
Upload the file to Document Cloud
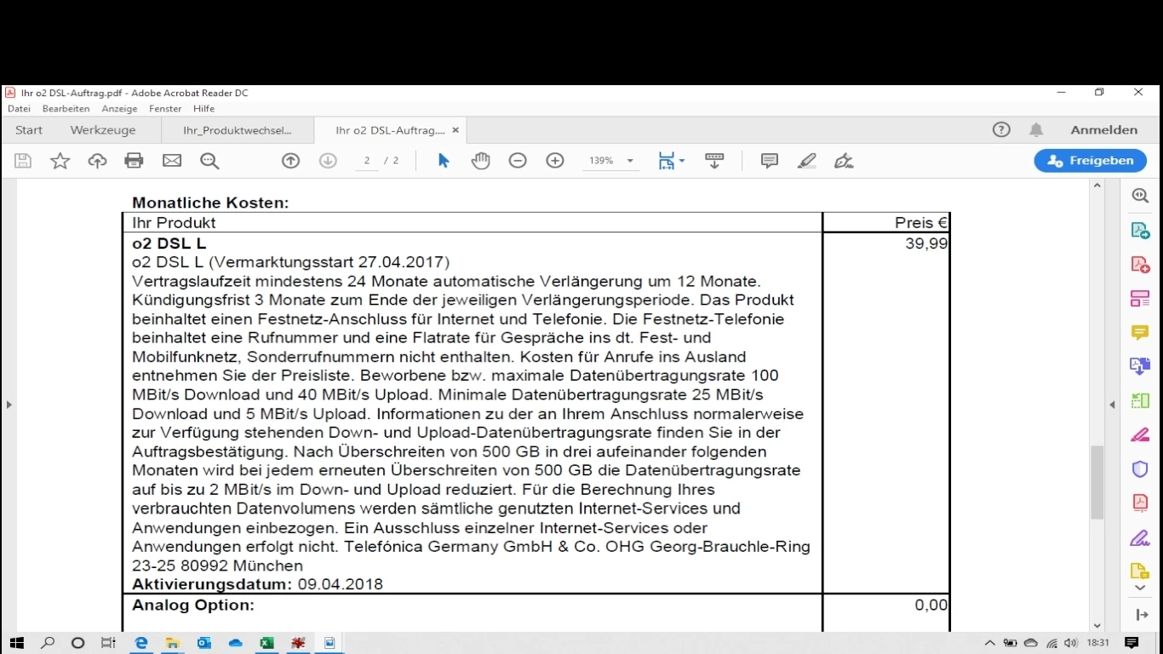pos(97,160)
